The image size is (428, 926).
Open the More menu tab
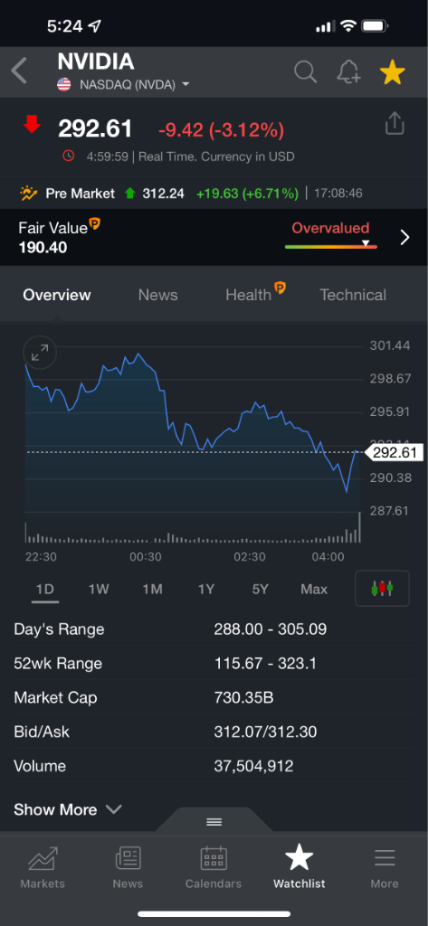[385, 868]
